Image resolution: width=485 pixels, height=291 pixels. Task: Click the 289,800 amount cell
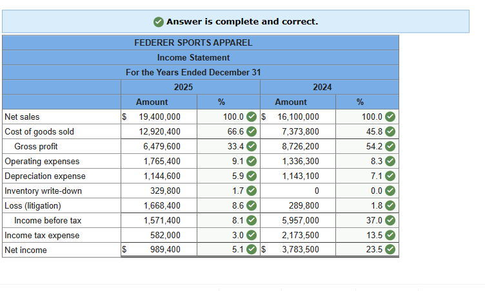(x=298, y=206)
